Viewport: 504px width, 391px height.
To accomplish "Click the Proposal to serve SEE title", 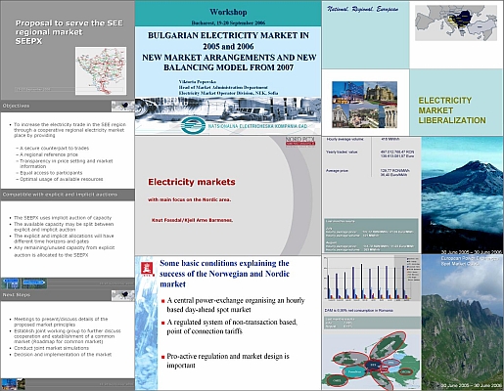I will [69, 32].
